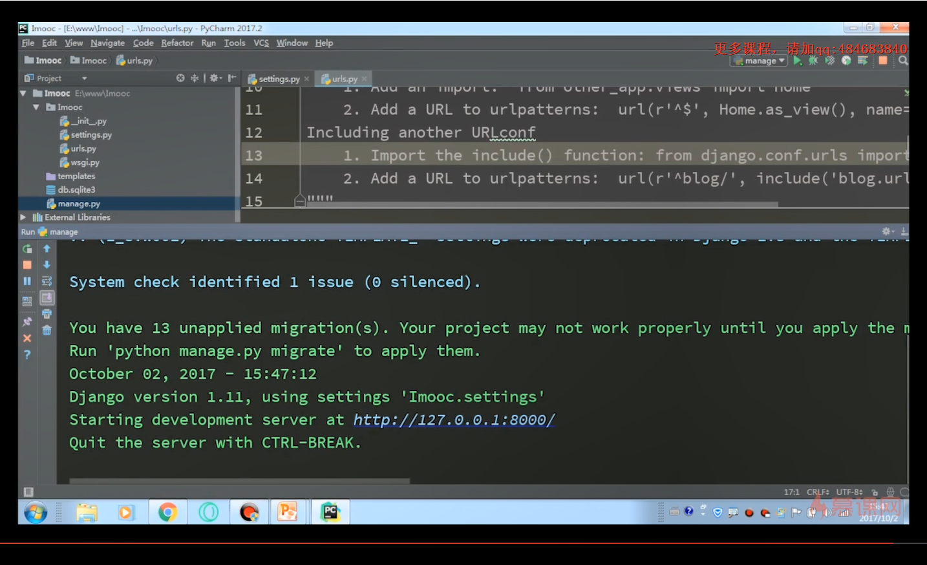Expand External Libraries node
The width and height of the screenshot is (927, 565).
[x=23, y=217]
